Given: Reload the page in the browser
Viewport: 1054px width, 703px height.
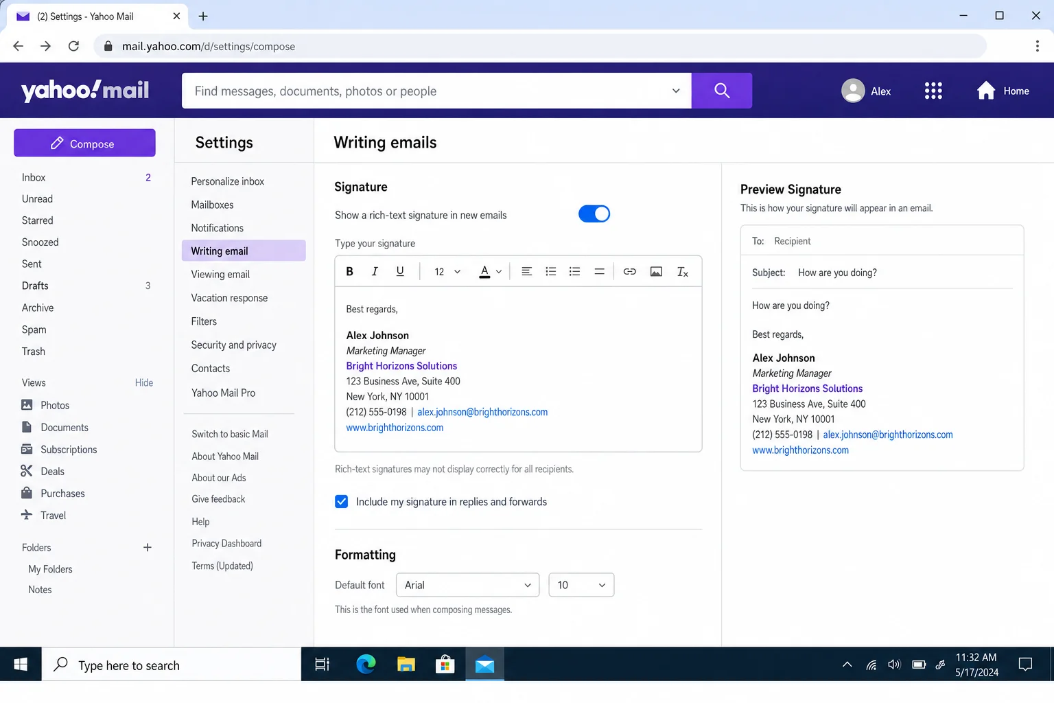Looking at the screenshot, I should tap(73, 46).
